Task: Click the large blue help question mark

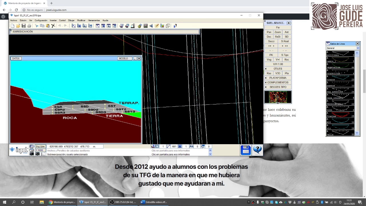Action: pyautogui.click(x=257, y=150)
